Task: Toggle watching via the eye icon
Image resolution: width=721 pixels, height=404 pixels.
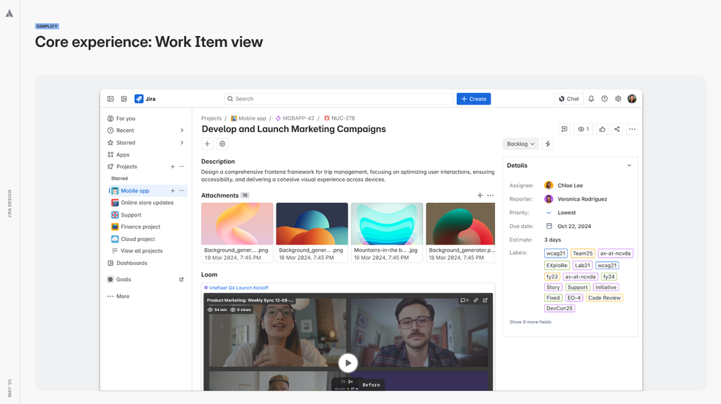Action: (583, 129)
